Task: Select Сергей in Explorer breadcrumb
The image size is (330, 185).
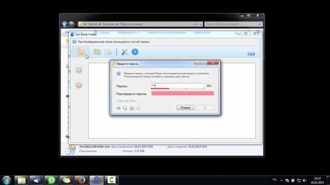Action: click(92, 24)
